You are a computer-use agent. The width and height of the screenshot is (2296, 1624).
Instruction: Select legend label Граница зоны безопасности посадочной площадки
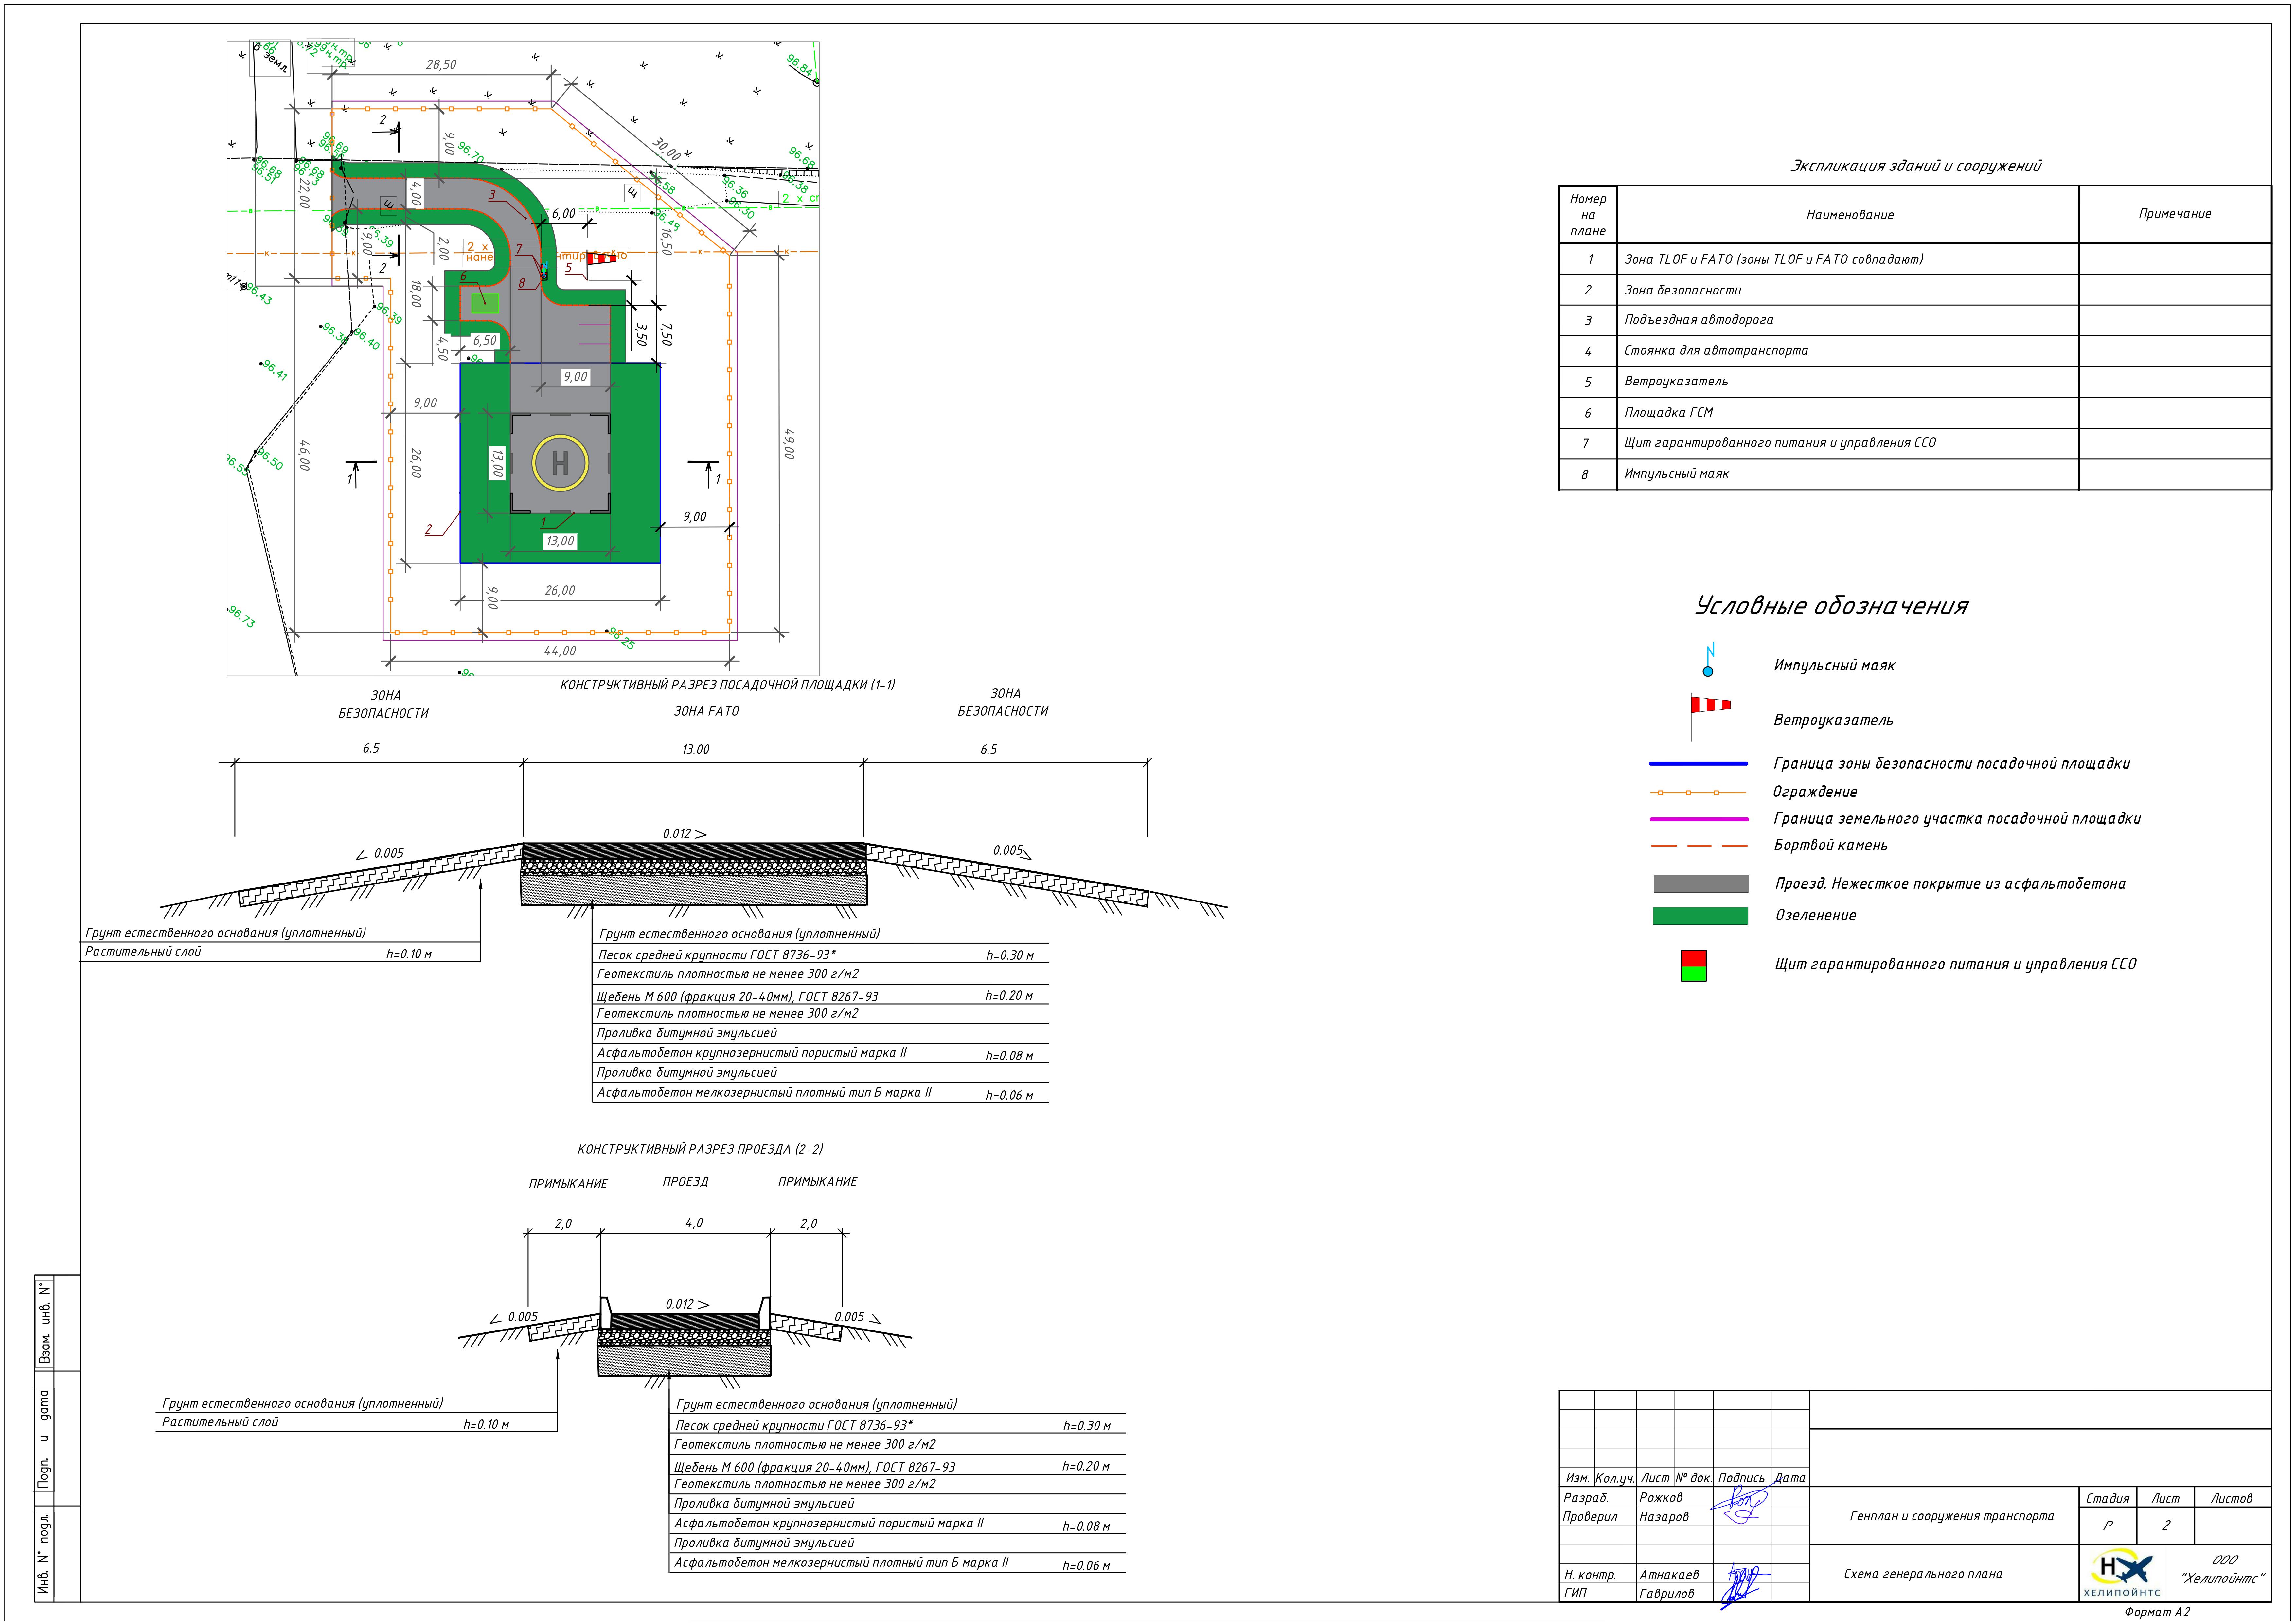[x=1952, y=764]
